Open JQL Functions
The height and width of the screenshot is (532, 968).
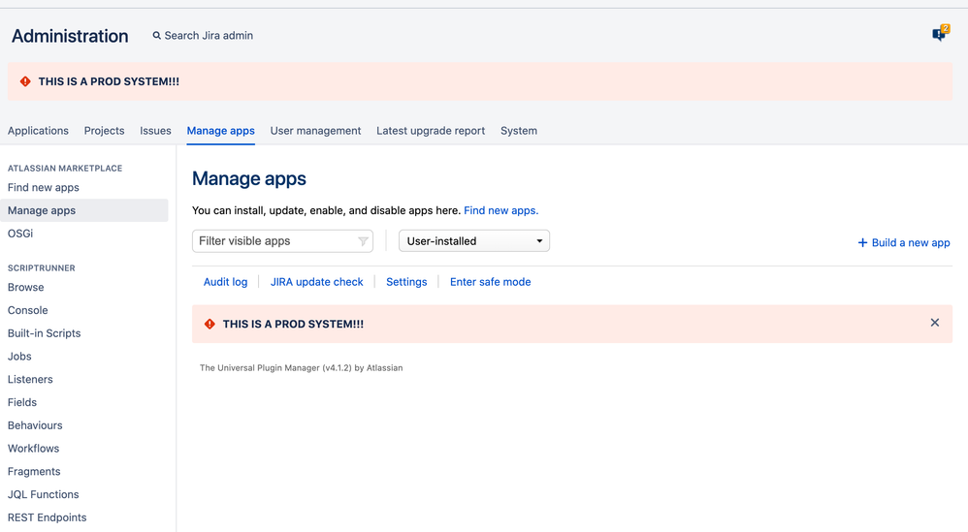pyautogui.click(x=44, y=494)
